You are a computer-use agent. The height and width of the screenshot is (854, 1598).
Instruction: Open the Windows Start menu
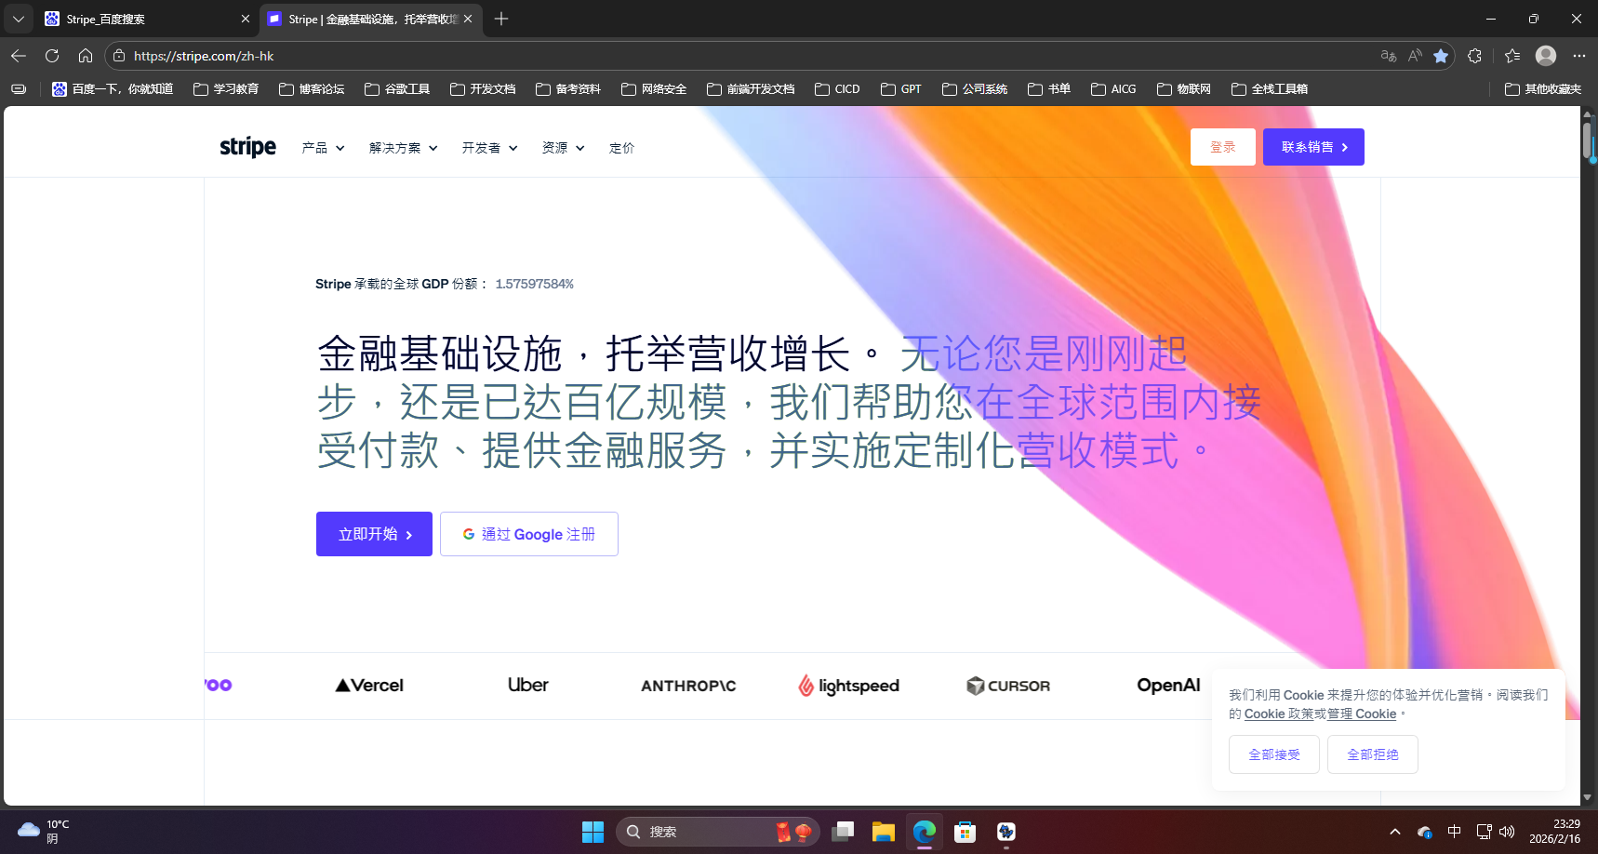click(x=593, y=832)
